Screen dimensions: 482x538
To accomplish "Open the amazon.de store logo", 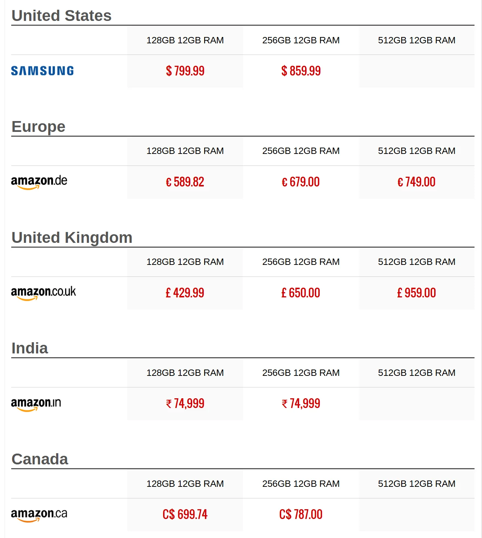I will (x=39, y=182).
